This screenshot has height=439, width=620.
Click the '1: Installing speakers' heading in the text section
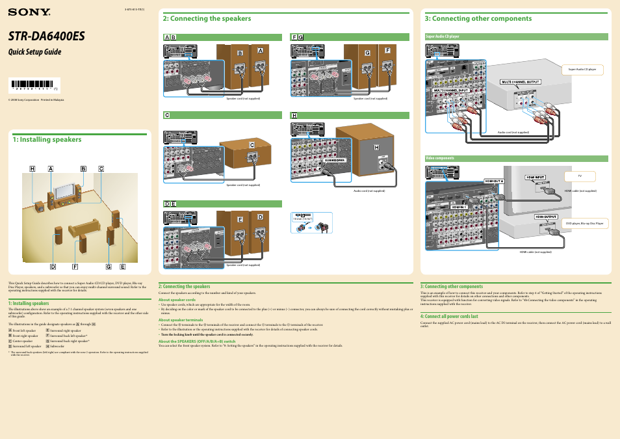[x=29, y=303]
